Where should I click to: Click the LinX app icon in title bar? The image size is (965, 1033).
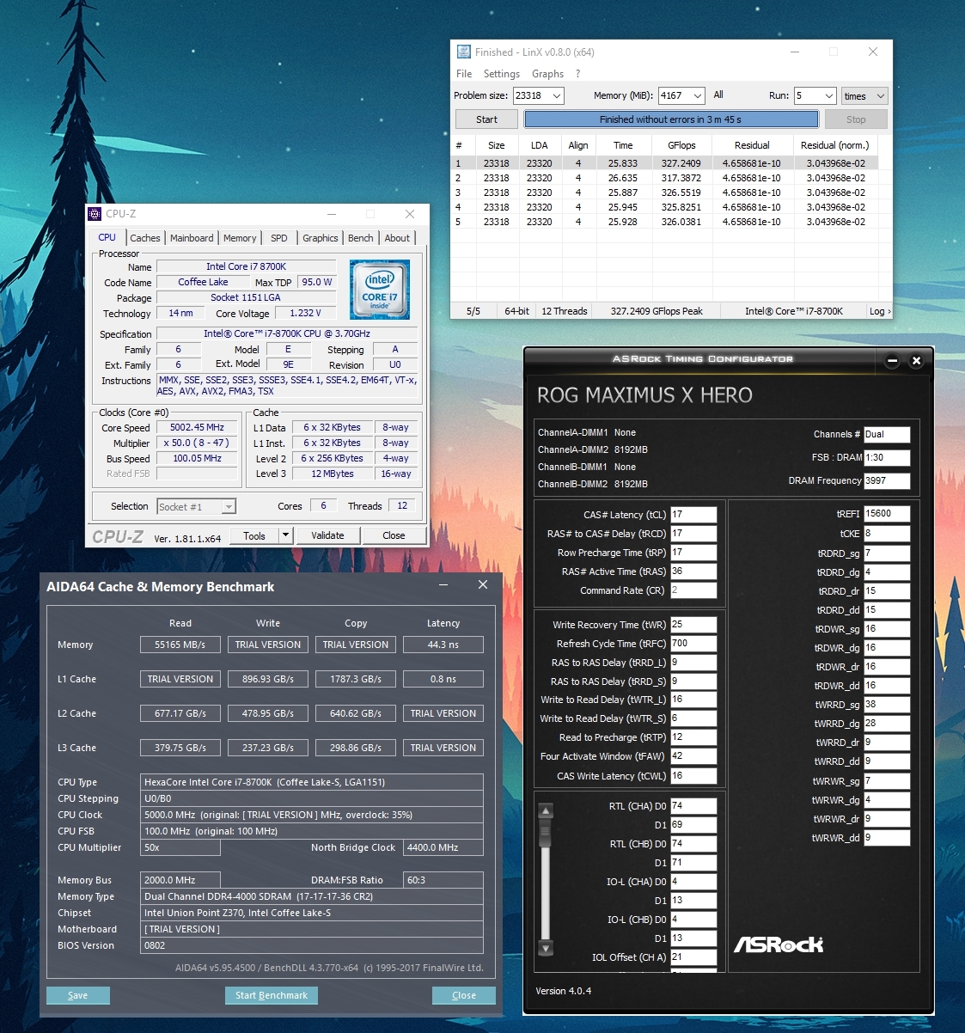464,52
